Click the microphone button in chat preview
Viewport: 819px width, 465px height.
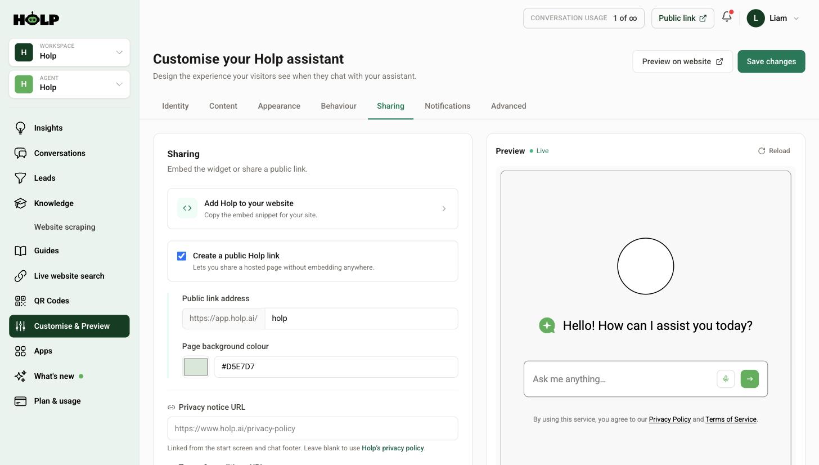click(726, 379)
